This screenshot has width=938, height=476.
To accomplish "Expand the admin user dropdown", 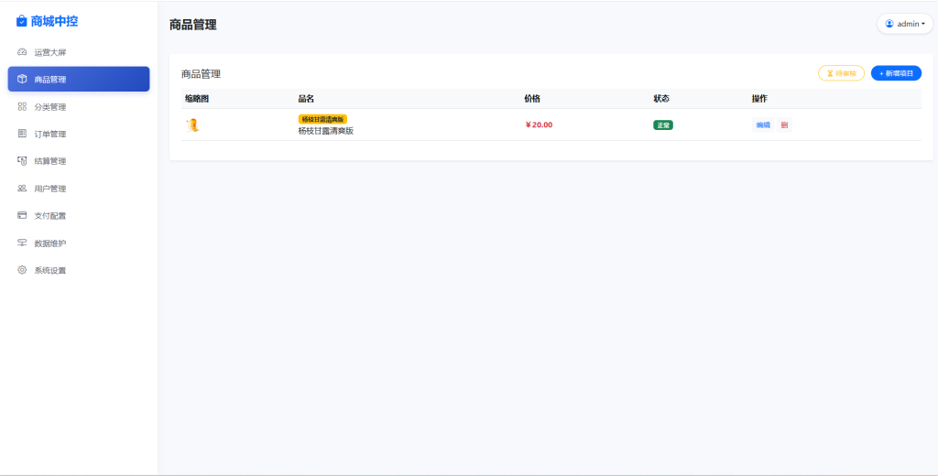I will (905, 24).
